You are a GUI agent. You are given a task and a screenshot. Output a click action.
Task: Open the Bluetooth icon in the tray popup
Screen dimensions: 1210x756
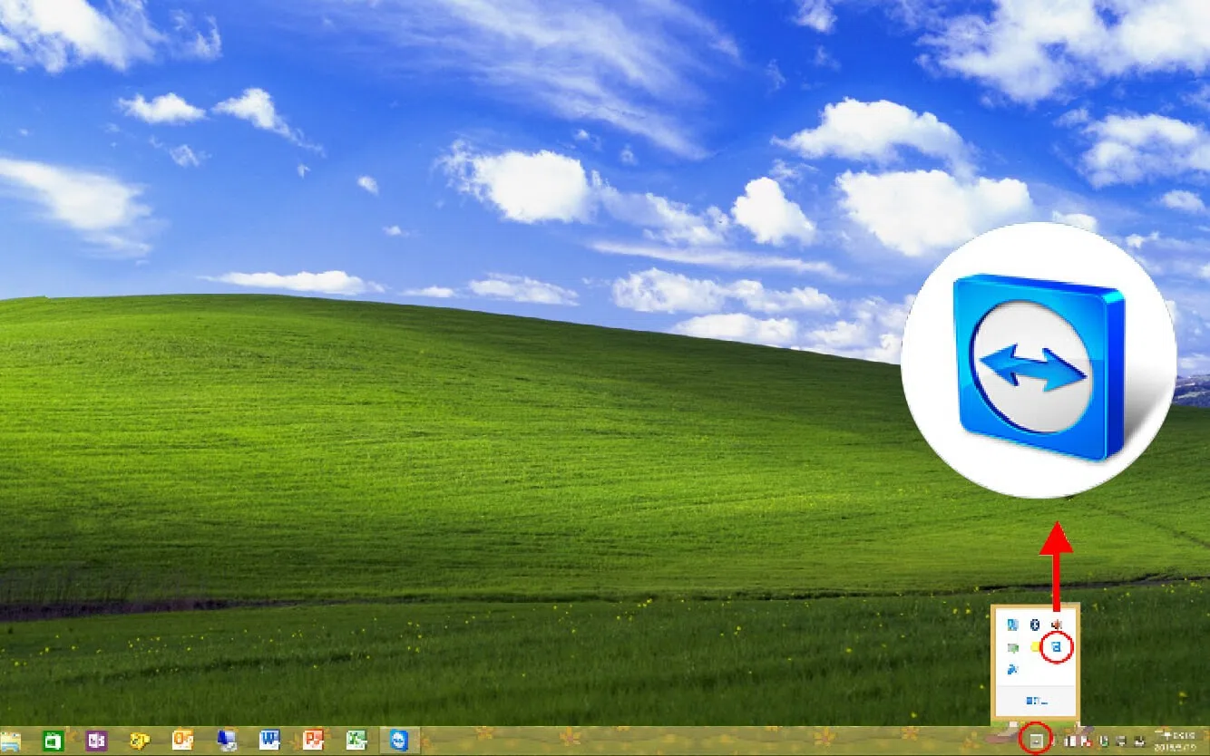[x=1034, y=625]
